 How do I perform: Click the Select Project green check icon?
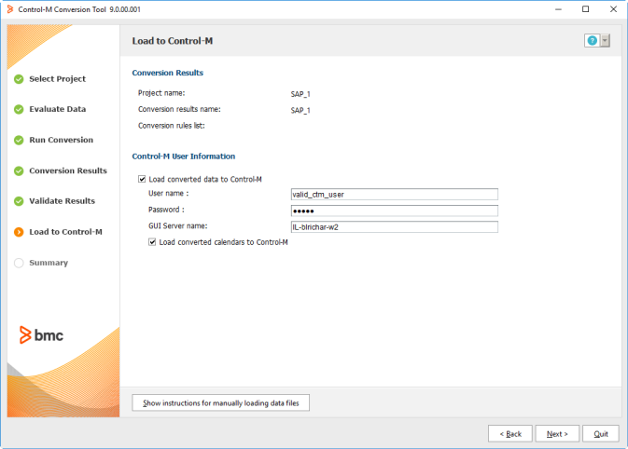19,79
